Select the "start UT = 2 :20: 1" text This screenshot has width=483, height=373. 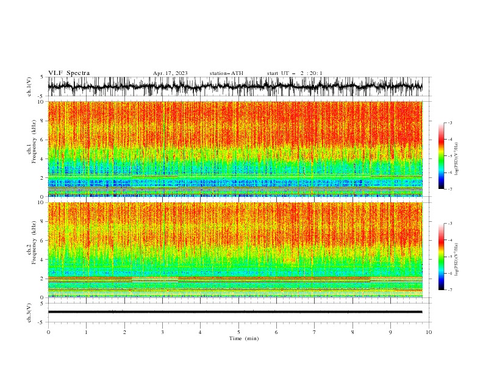[x=295, y=73]
